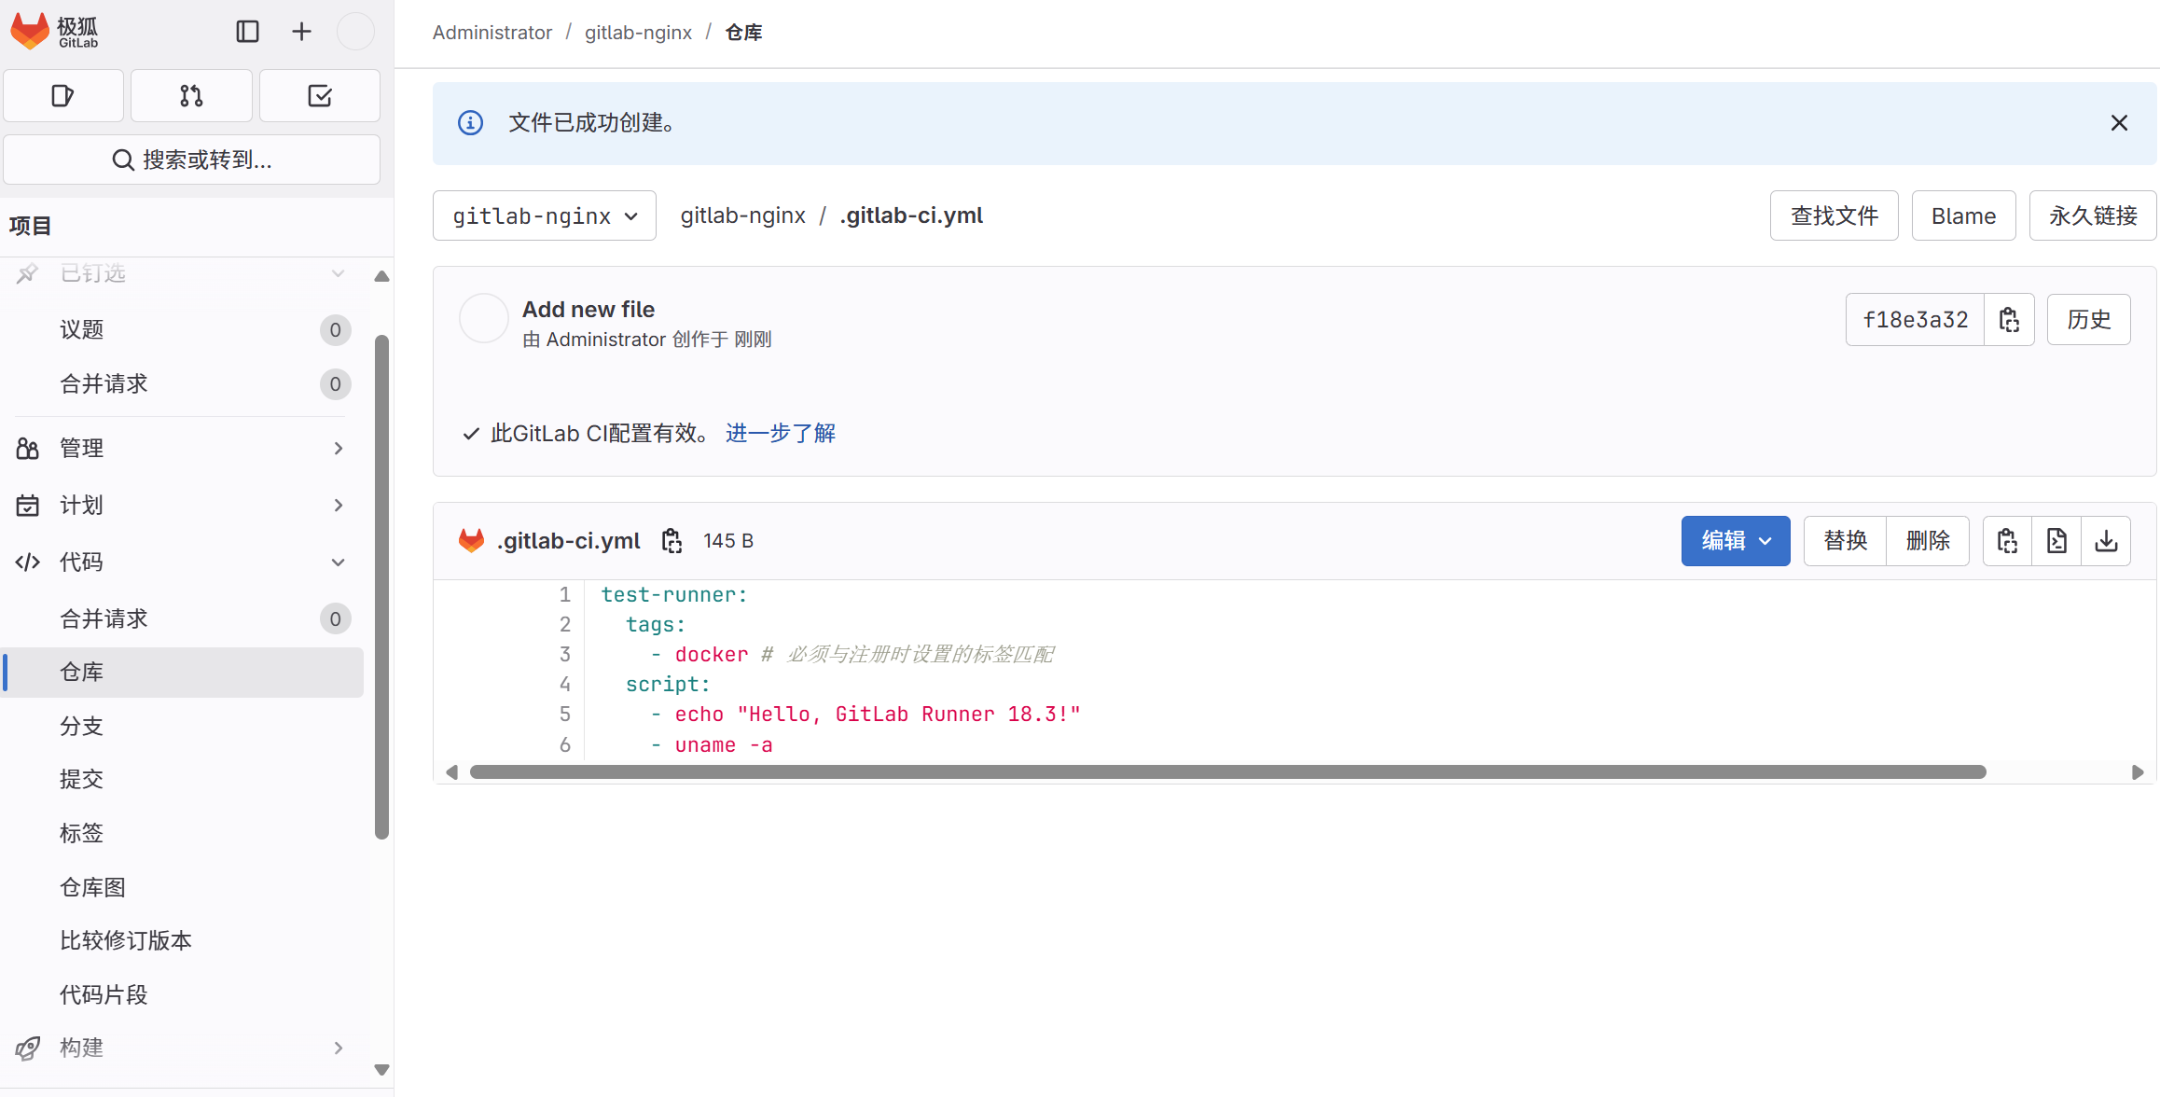Collapse the 代码 section chevron
The width and height of the screenshot is (2160, 1097).
(x=338, y=562)
